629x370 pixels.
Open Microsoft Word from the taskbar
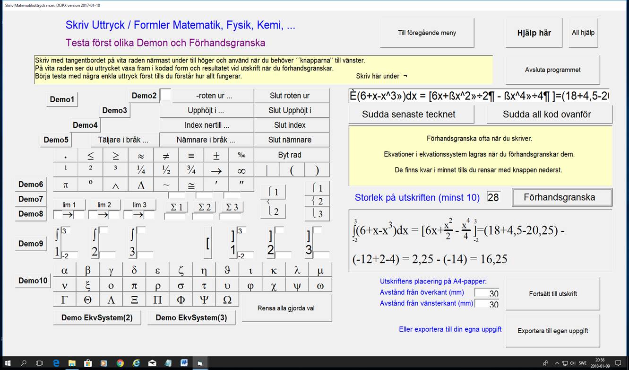[184, 363]
